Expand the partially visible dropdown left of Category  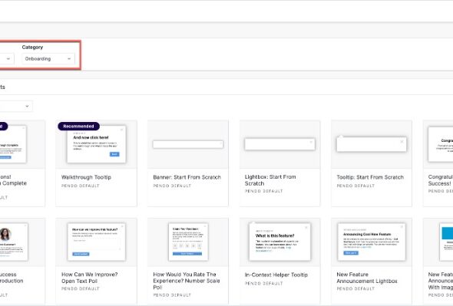(6, 59)
